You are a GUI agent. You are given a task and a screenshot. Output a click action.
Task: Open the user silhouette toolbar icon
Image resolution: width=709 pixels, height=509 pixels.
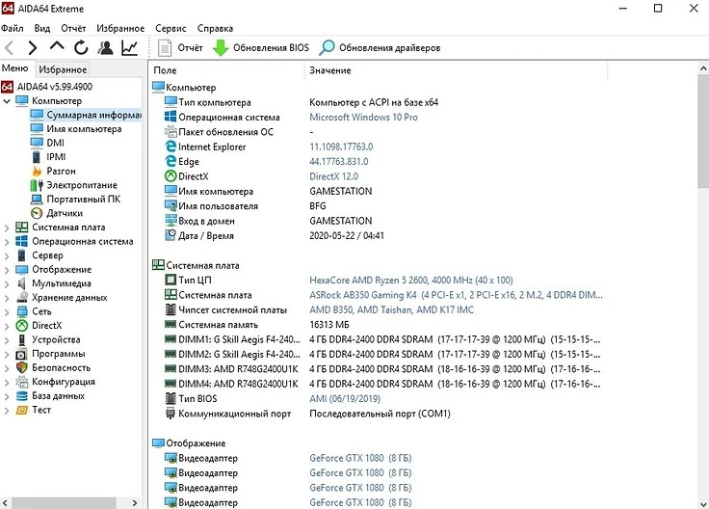(105, 47)
